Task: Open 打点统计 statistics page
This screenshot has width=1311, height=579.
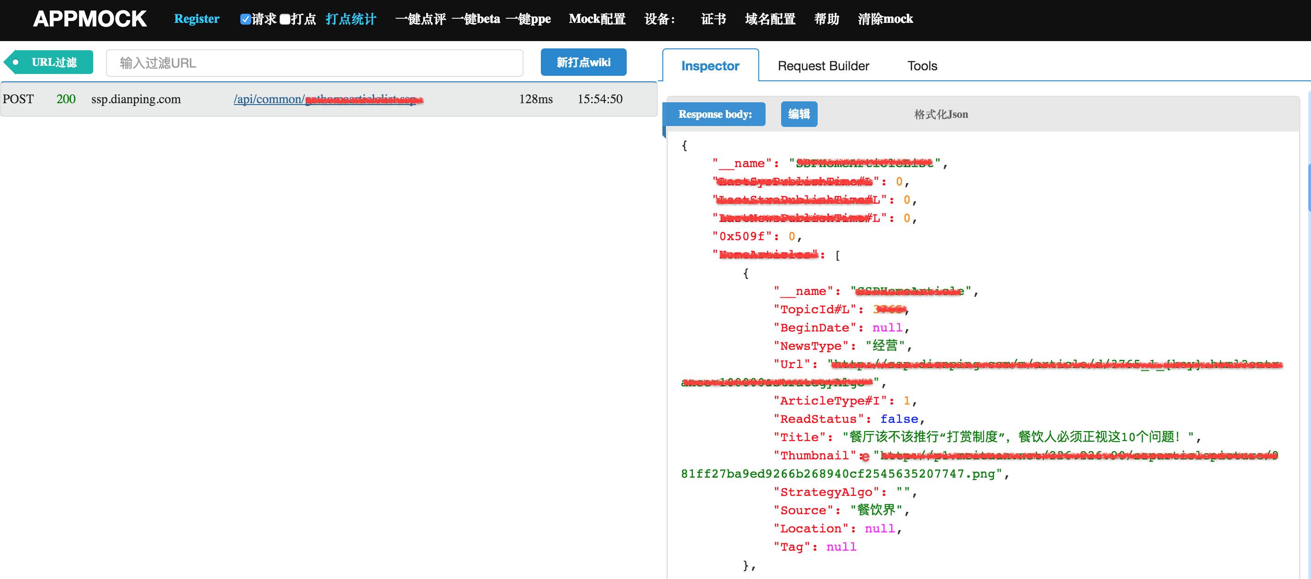Action: (351, 19)
